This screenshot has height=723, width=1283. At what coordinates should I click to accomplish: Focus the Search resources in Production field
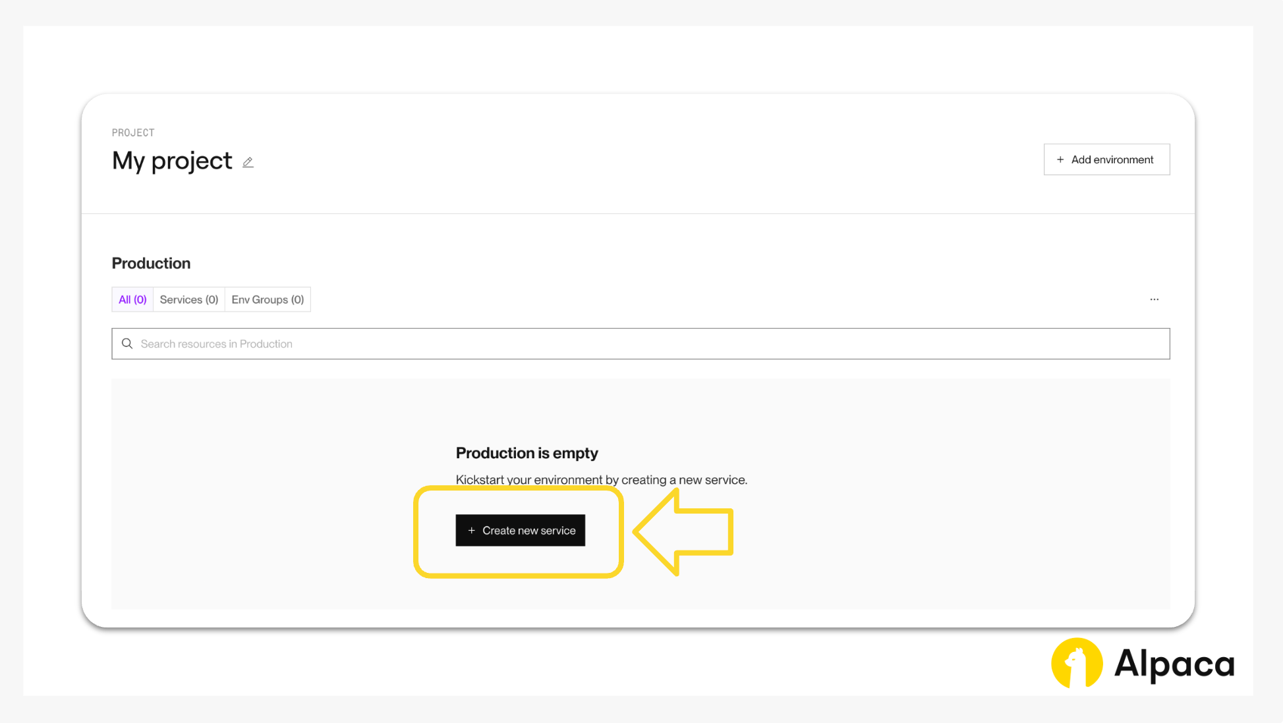click(639, 344)
